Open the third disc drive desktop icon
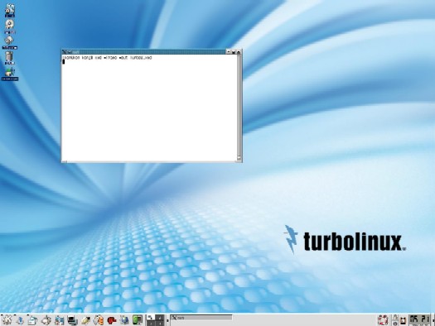The width and height of the screenshot is (435, 326). [10, 42]
